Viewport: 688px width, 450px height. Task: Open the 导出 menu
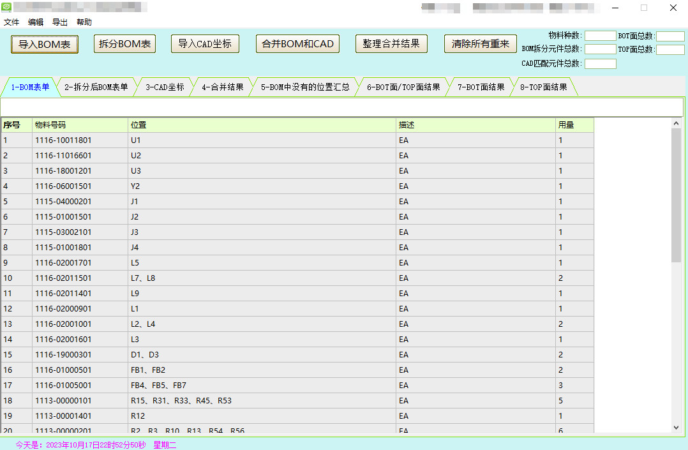[60, 22]
